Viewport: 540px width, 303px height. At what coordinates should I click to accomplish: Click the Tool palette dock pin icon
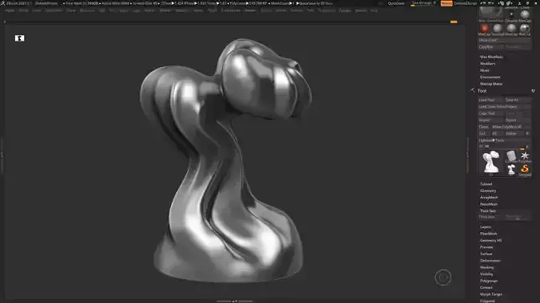533,91
